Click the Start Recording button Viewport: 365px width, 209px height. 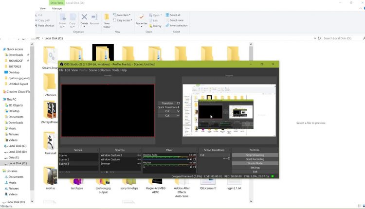click(x=255, y=159)
